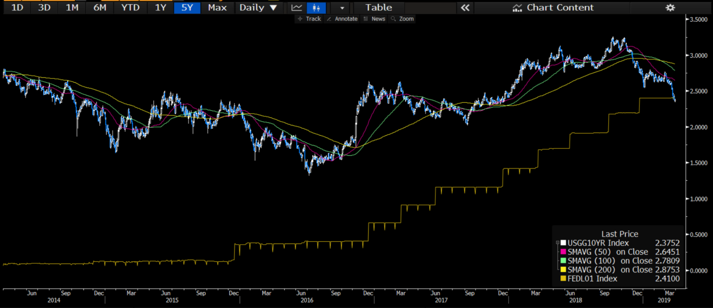Image resolution: width=713 pixels, height=308 pixels.
Task: Switch the range to Max
Action: (217, 8)
